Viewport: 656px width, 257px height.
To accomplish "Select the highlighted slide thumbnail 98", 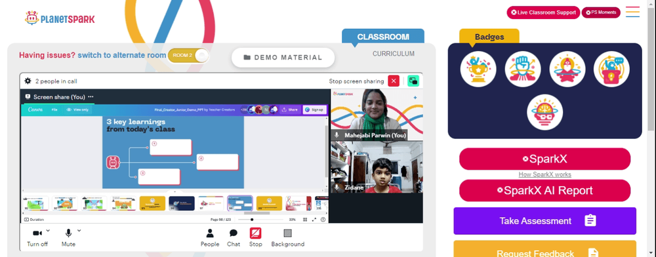I will tap(240, 203).
